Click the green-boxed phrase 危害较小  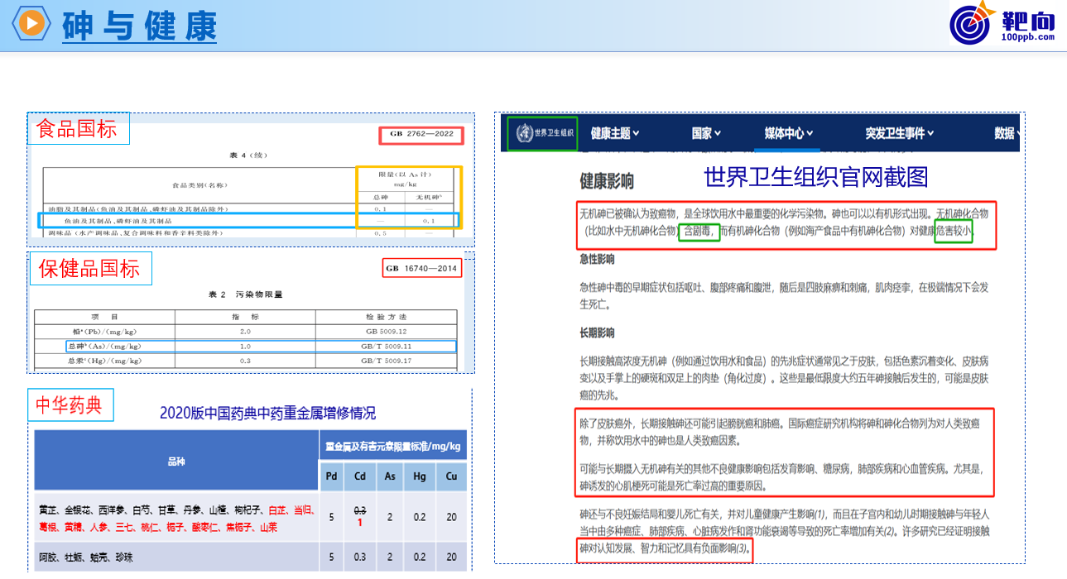pos(954,232)
